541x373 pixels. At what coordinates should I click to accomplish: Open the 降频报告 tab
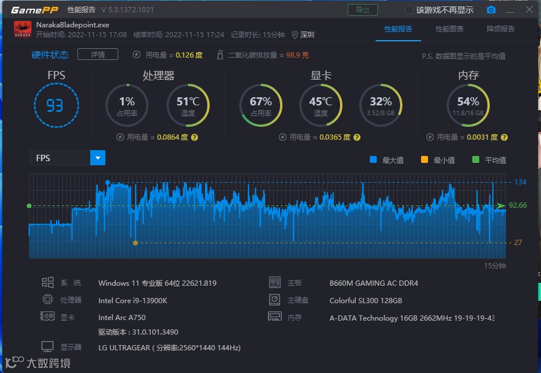tap(500, 29)
